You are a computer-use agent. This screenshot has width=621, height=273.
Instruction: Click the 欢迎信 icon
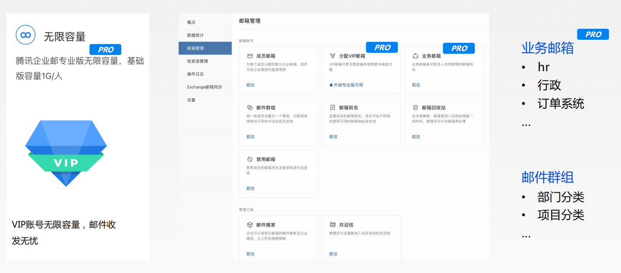click(x=332, y=225)
